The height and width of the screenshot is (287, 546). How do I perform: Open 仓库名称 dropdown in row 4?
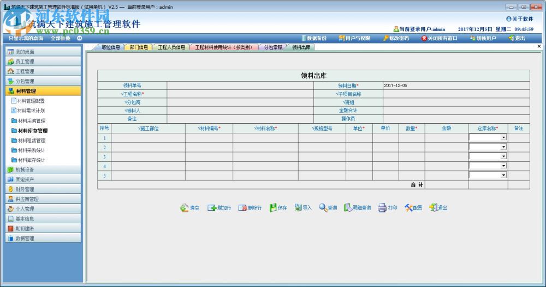[x=503, y=166]
